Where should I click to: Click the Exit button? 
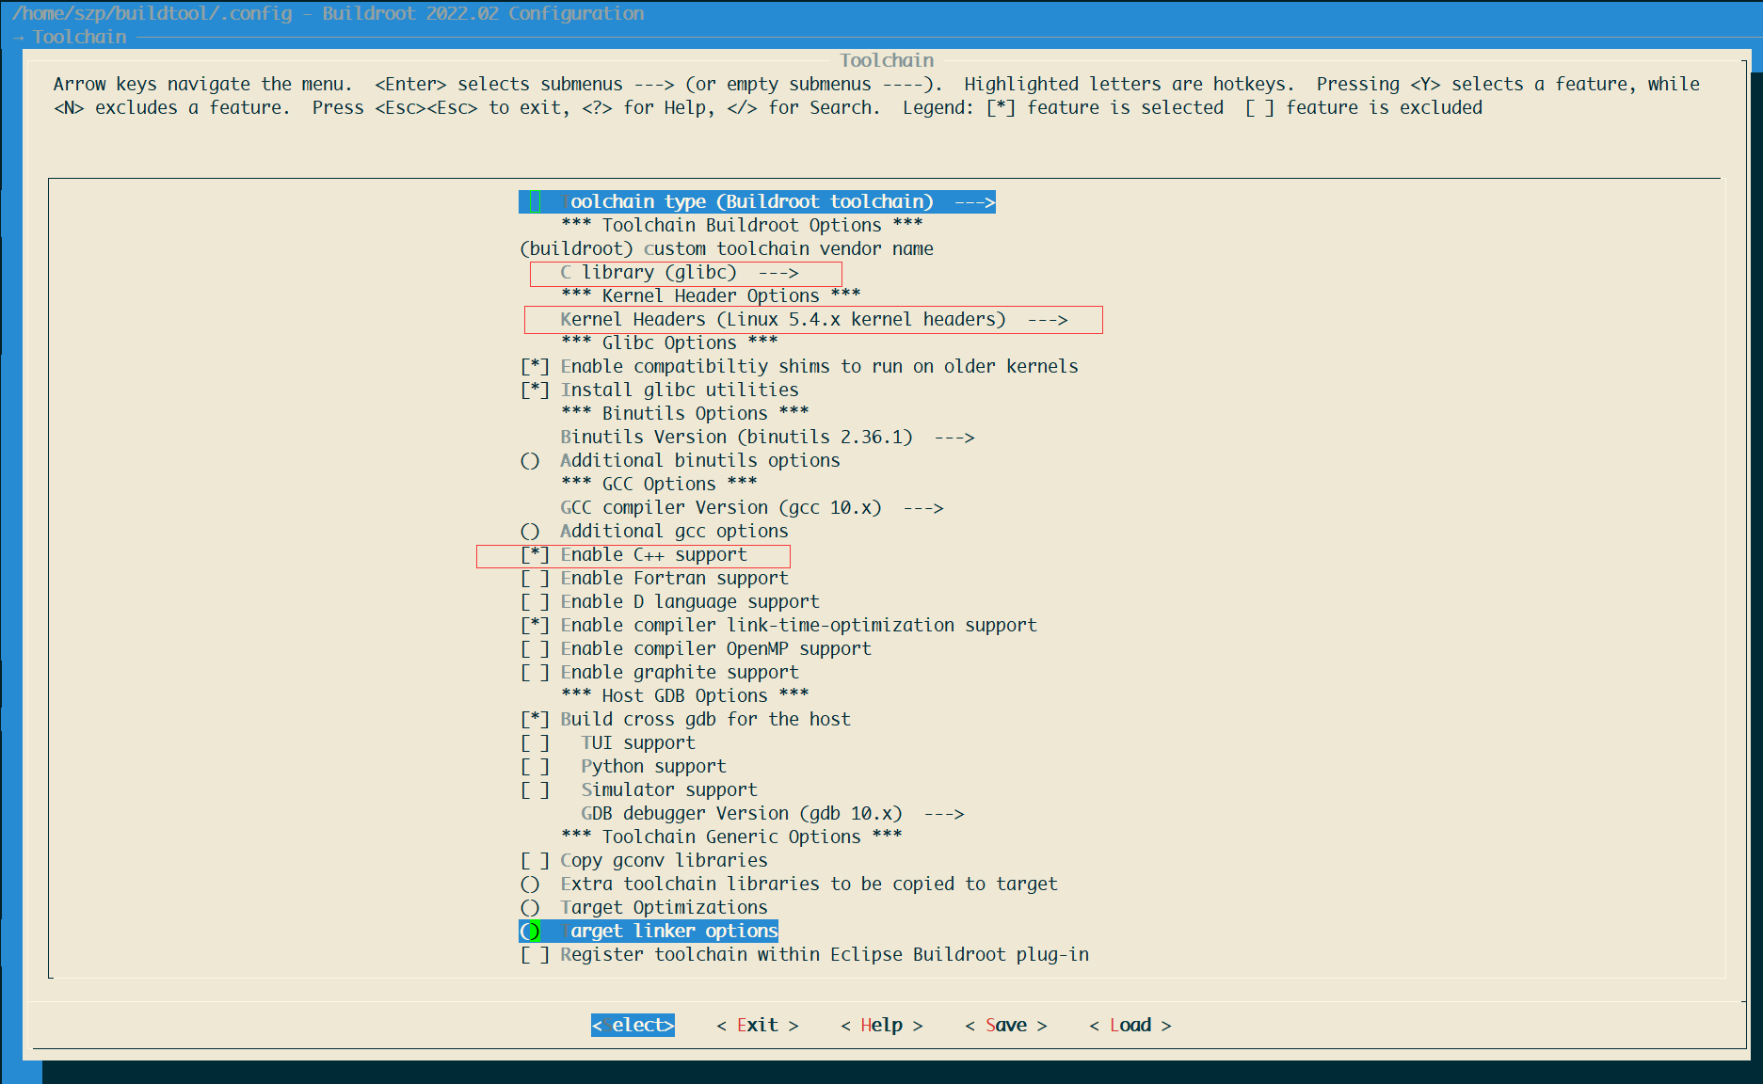(x=757, y=1025)
